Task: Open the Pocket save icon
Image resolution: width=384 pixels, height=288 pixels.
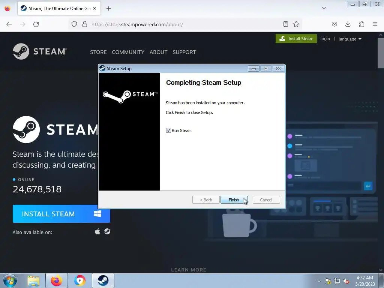Action: pyautogui.click(x=334, y=24)
